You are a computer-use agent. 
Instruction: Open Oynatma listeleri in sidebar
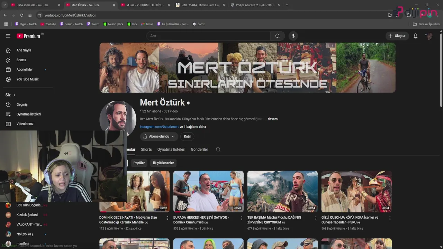(28, 114)
